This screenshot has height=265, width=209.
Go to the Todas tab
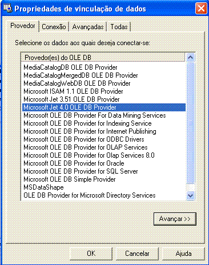tap(119, 27)
